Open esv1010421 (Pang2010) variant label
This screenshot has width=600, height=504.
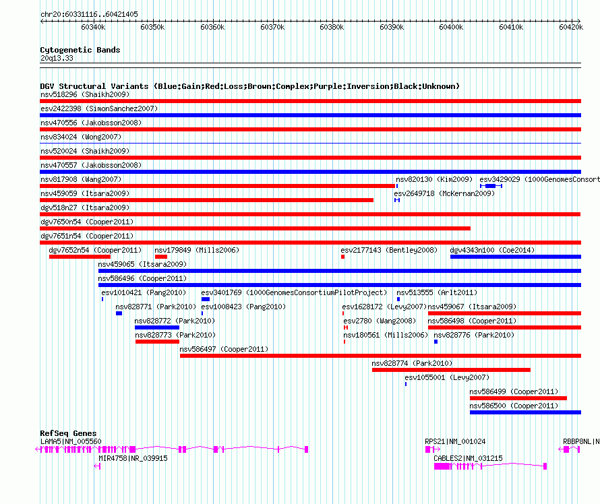point(144,292)
